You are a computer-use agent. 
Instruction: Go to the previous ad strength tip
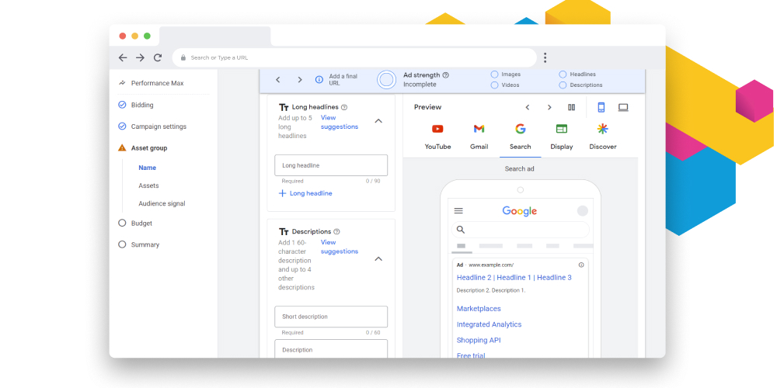click(x=278, y=80)
